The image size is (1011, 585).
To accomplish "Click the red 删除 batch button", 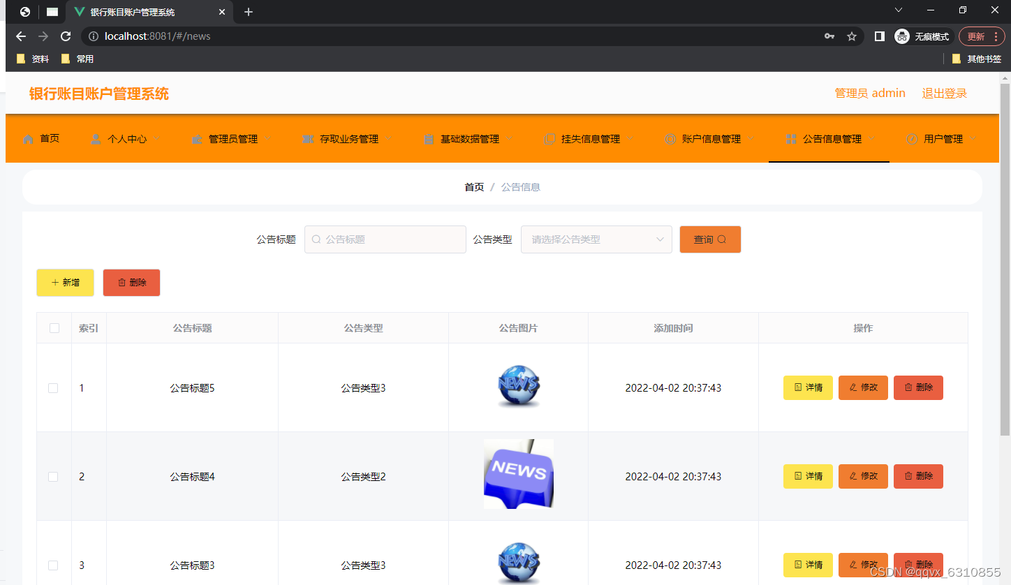I will [x=131, y=283].
